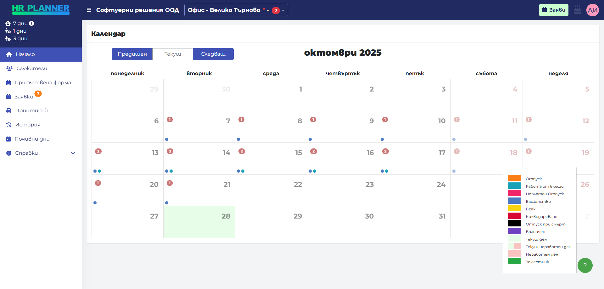Open Служители via the people icon
This screenshot has height=289, width=604.
[9, 68]
